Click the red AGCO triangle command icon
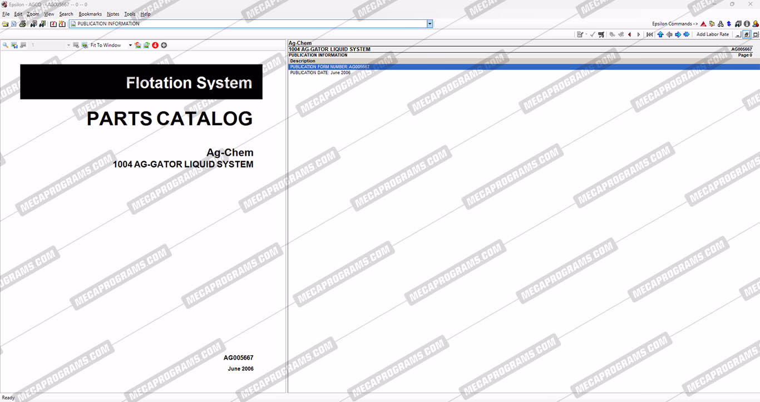The height and width of the screenshot is (402, 760). [703, 24]
